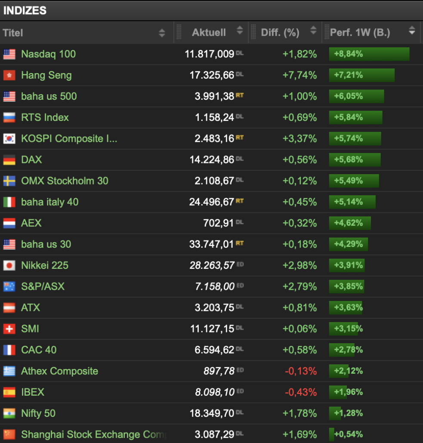
Task: Click the -0,13% change value for Athex
Action: [300, 371]
